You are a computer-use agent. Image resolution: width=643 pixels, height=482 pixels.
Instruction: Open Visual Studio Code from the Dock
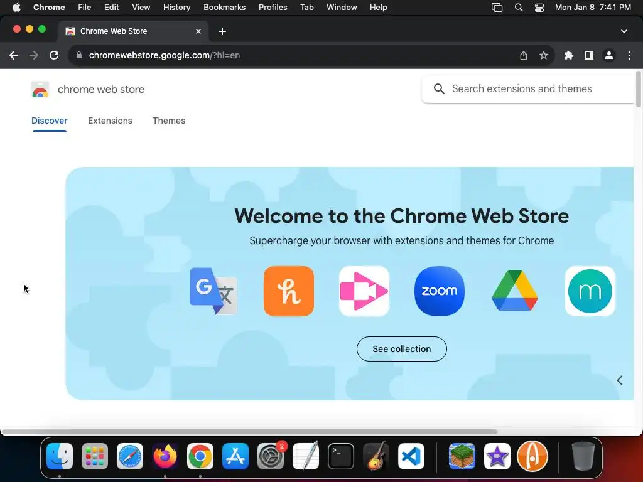click(411, 456)
